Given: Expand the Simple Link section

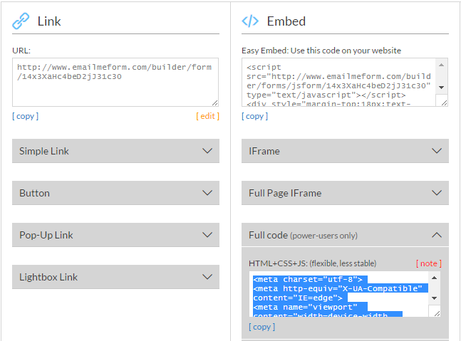Looking at the screenshot, I should (115, 151).
